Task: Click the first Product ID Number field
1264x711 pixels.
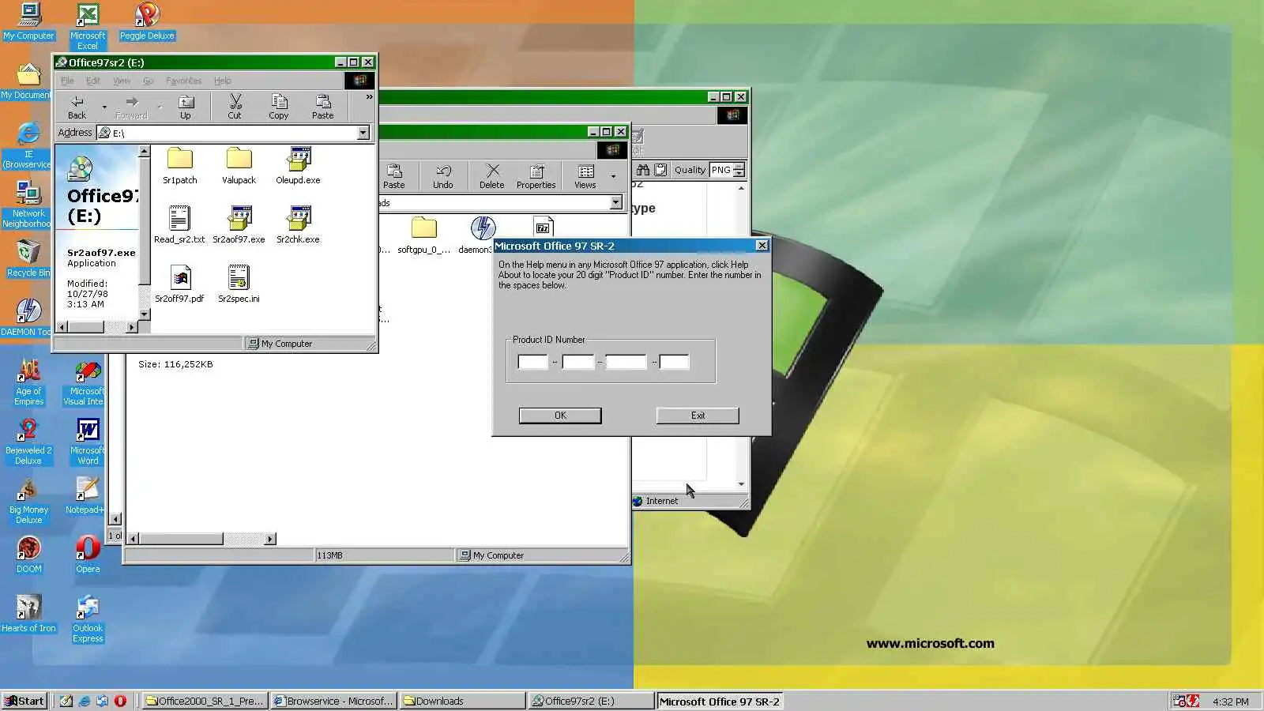Action: pos(532,362)
